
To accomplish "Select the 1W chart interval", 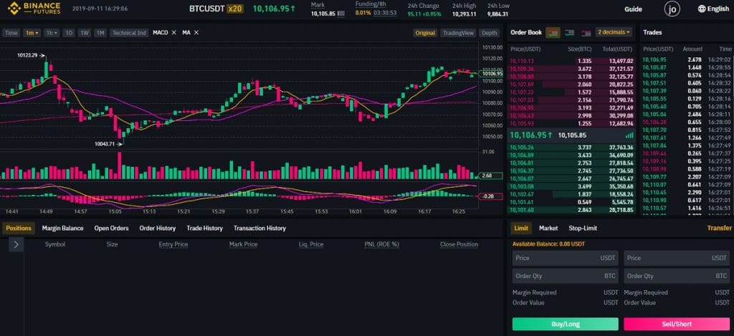I will [85, 33].
